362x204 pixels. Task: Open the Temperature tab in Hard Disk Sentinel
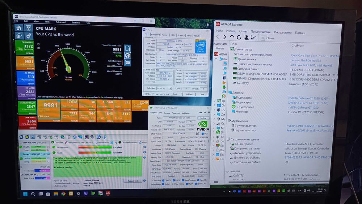click(x=72, y=143)
